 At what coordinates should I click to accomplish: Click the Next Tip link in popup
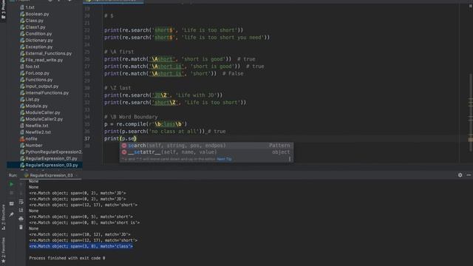tap(224, 159)
